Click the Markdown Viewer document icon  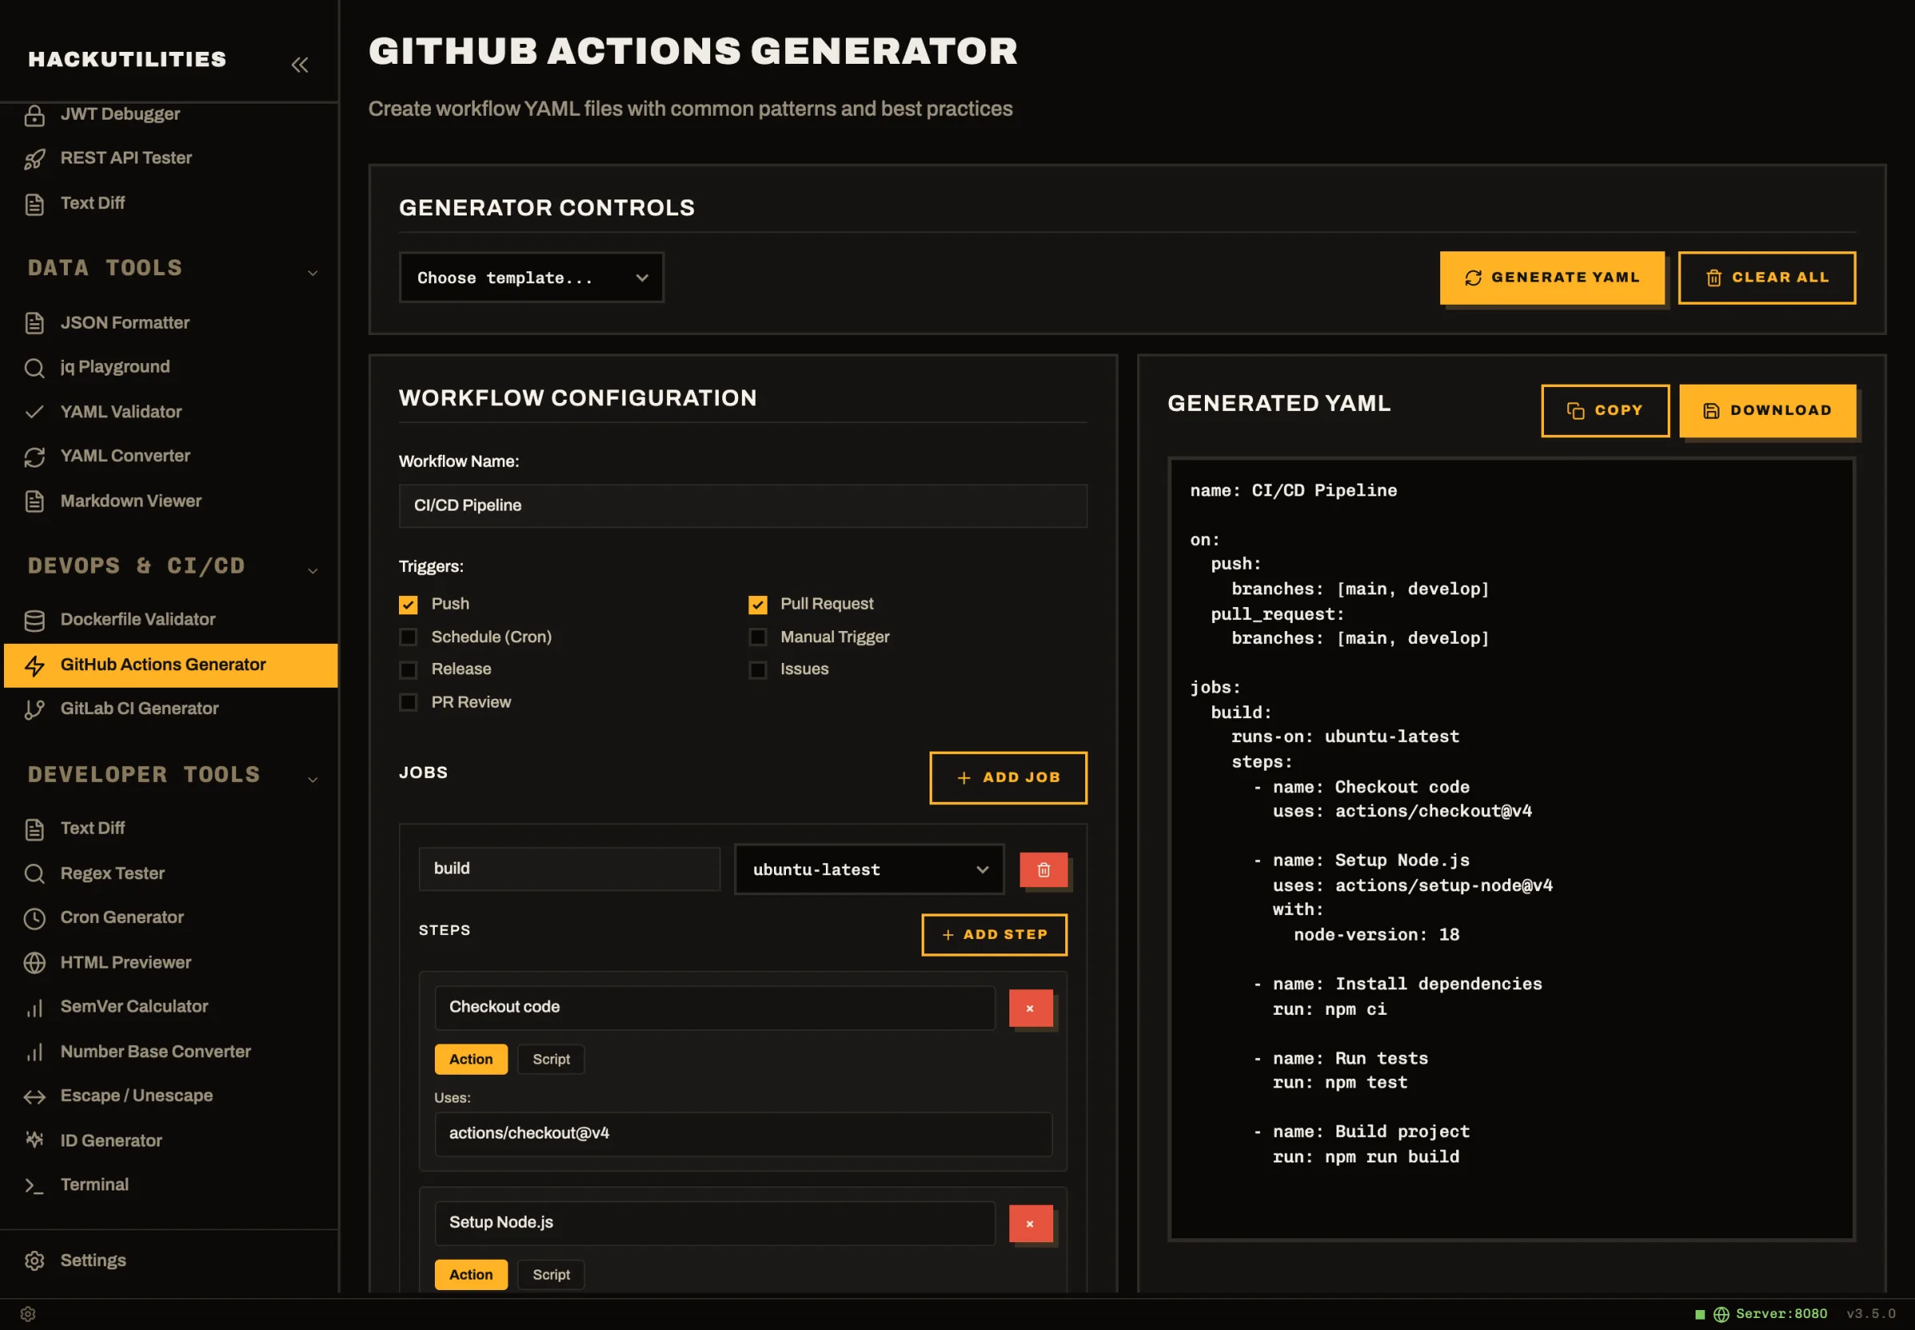(x=34, y=501)
